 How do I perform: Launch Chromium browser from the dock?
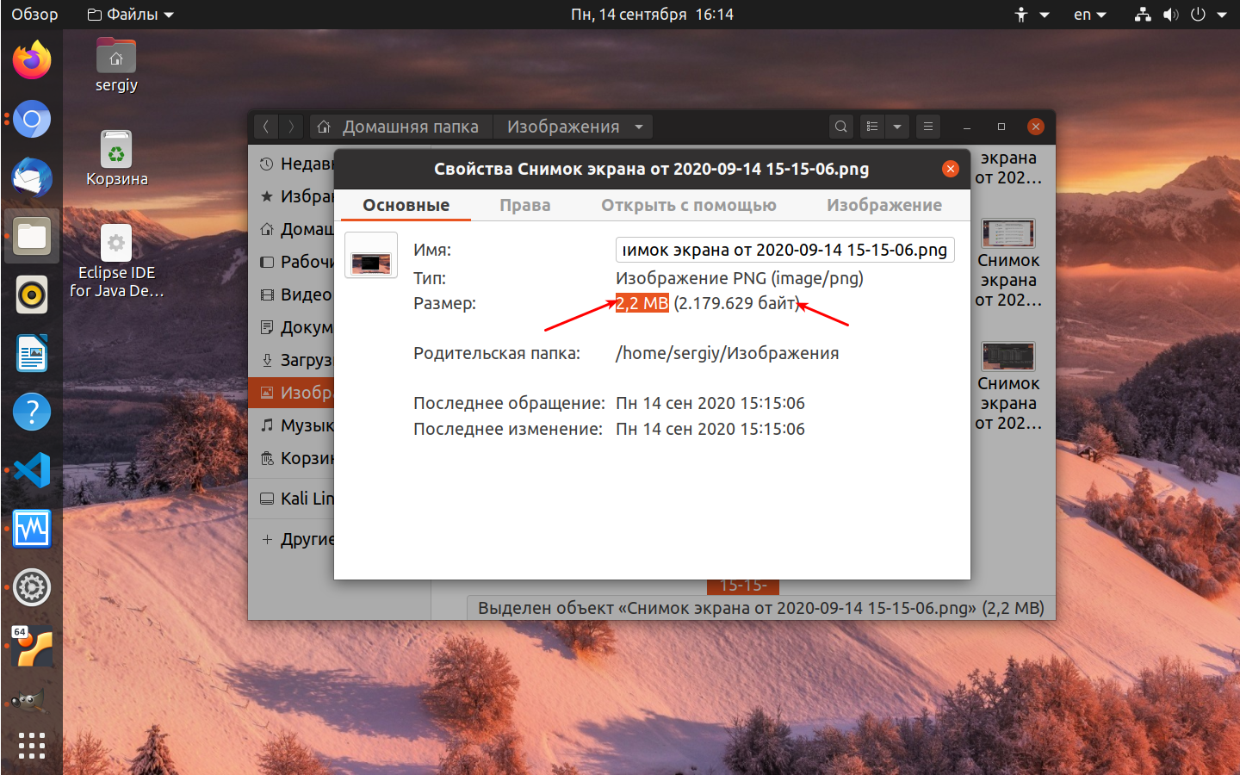[32, 119]
